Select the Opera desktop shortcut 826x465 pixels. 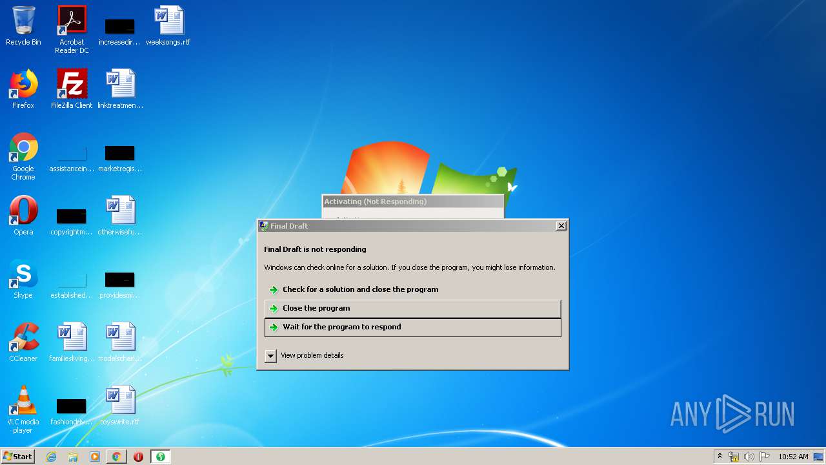coord(23,216)
